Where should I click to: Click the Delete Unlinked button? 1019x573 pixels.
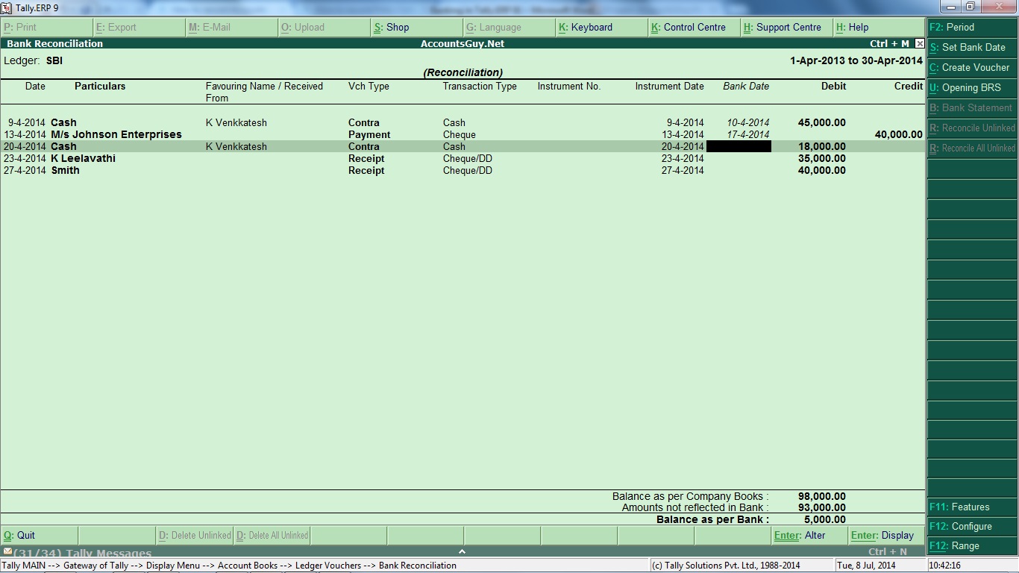(x=194, y=535)
